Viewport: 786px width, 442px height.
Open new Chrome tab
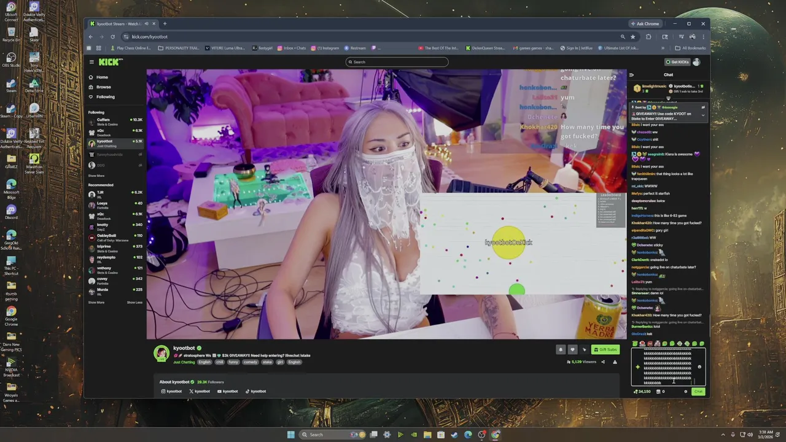click(x=165, y=24)
